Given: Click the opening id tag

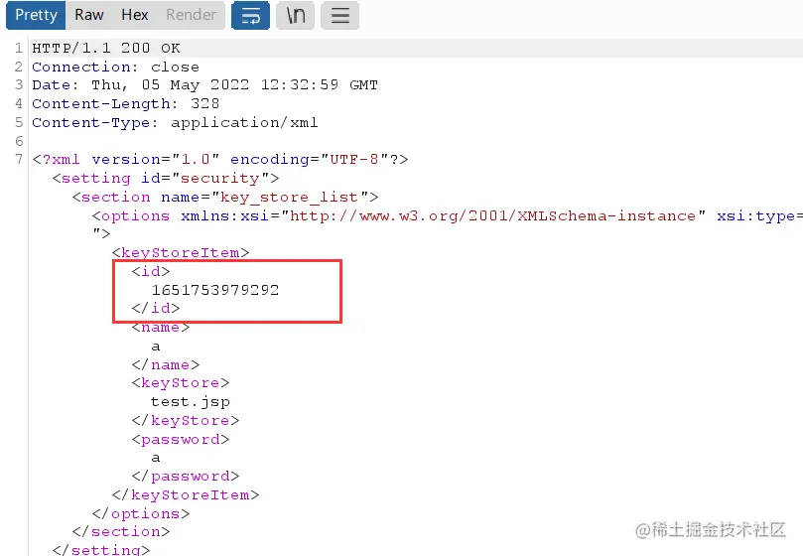Looking at the screenshot, I should 151,271.
